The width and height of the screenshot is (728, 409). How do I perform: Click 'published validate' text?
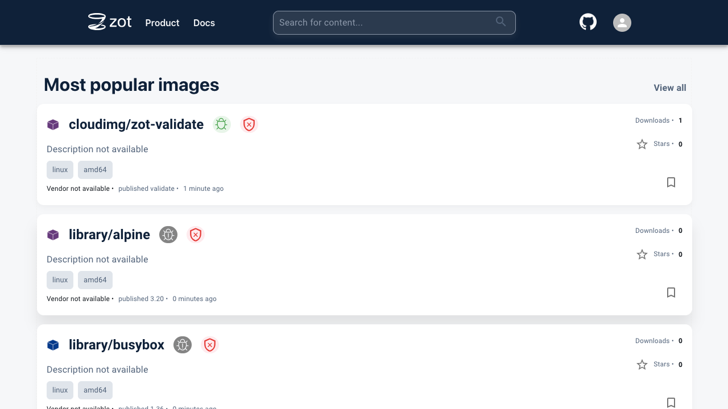click(x=146, y=189)
